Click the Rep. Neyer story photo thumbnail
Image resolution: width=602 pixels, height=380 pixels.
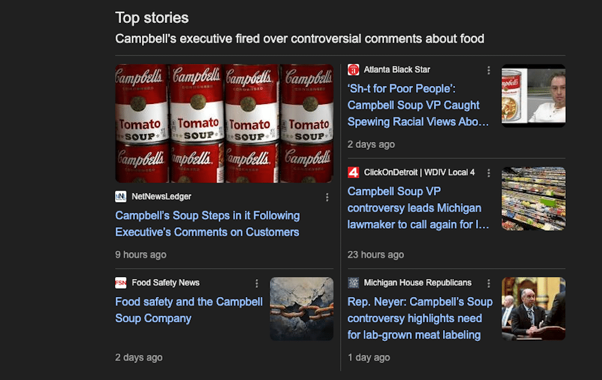[x=533, y=309]
